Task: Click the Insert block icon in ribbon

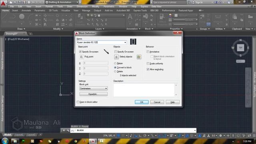Action: [146, 18]
